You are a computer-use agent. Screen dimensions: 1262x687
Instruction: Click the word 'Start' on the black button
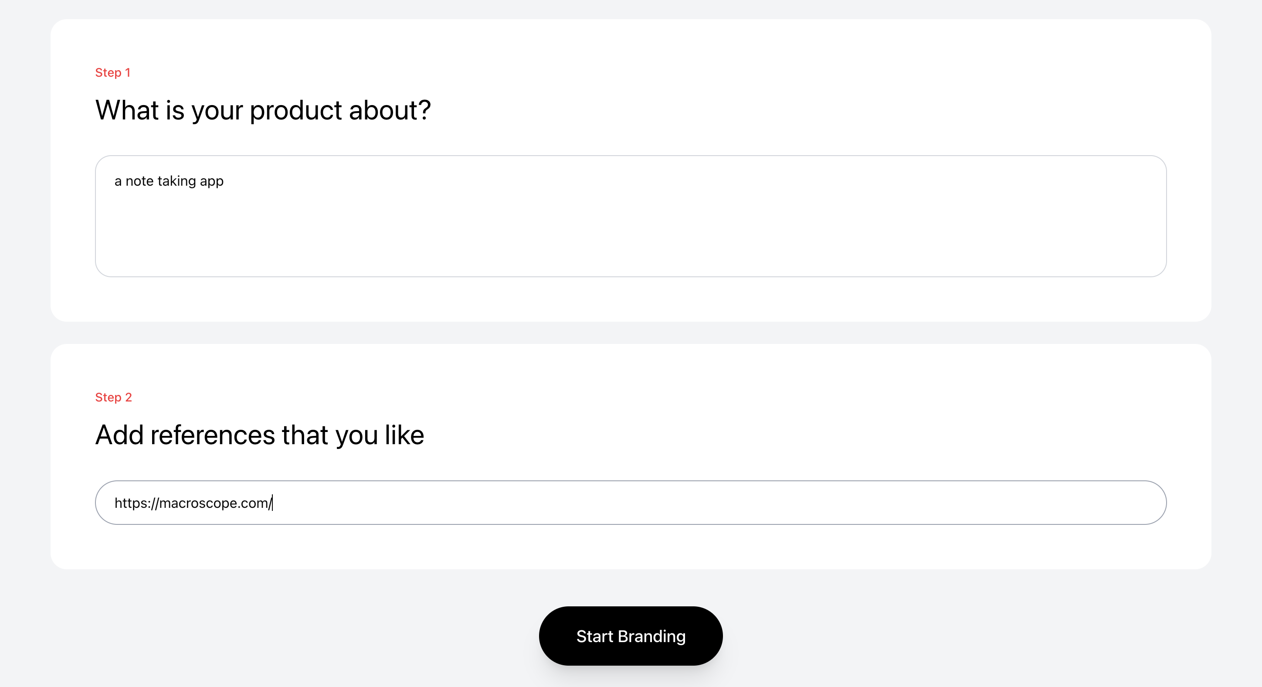click(595, 636)
